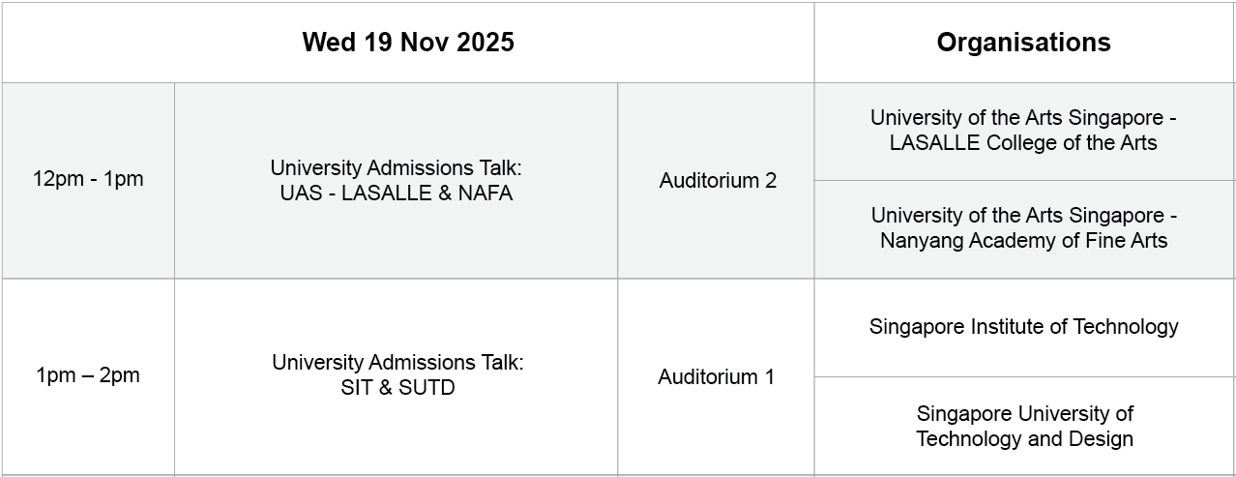Click the 12pm - 1pm time cell
Viewport: 1236px width, 477px height.
88,180
